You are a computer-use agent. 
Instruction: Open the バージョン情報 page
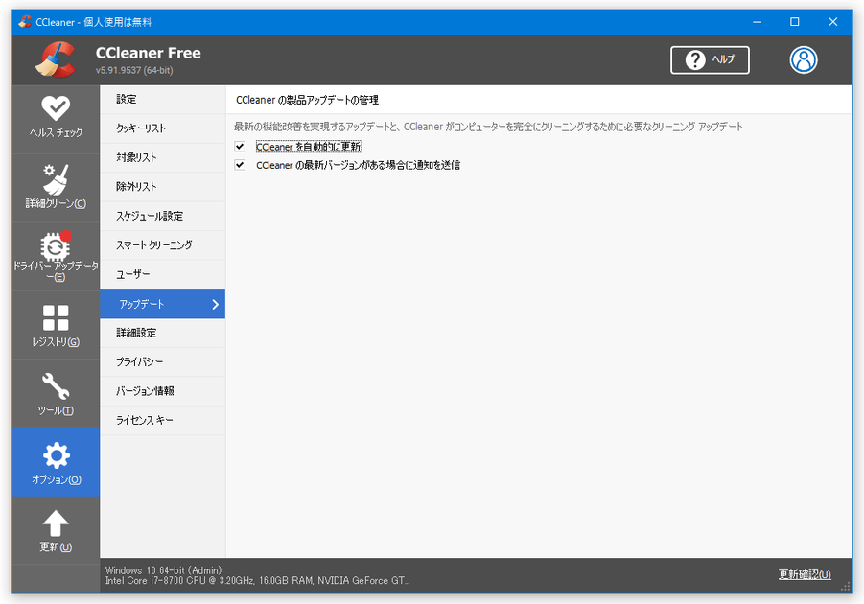point(163,391)
